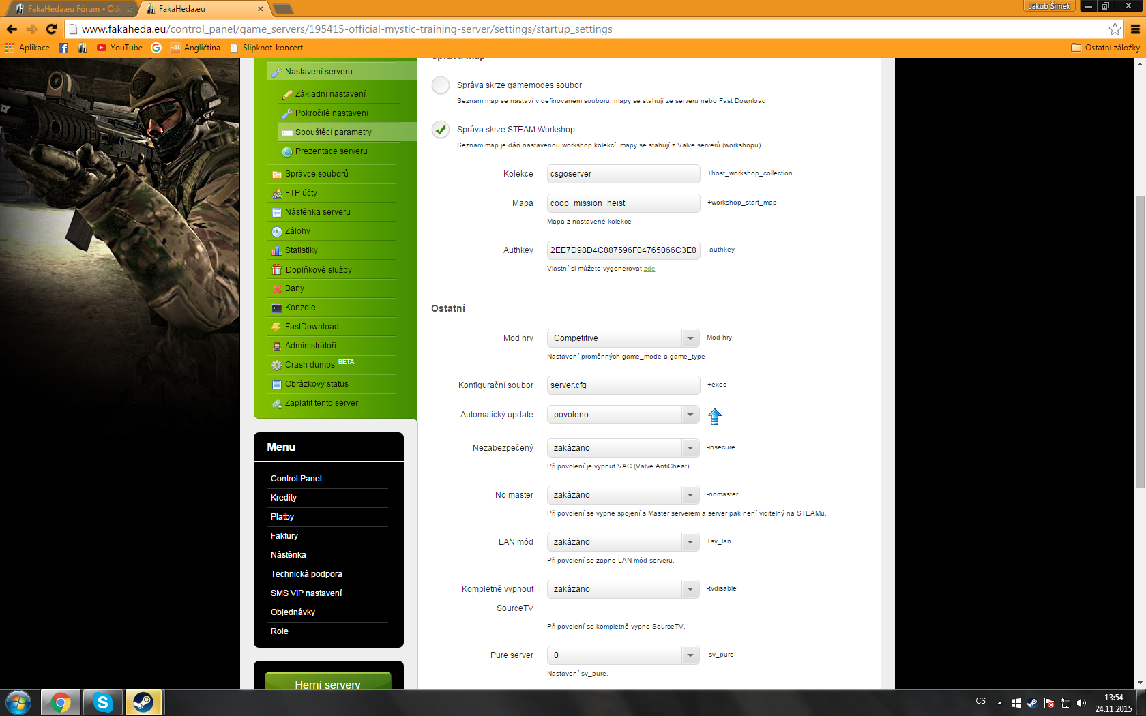Reload the page in Chrome
Viewport: 1146px width, 716px height.
coord(51,29)
